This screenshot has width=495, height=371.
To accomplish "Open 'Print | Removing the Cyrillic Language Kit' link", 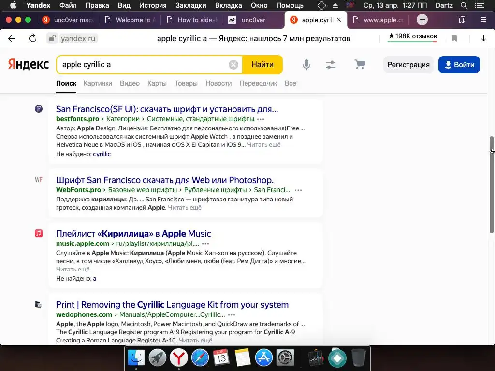I will [x=172, y=305].
